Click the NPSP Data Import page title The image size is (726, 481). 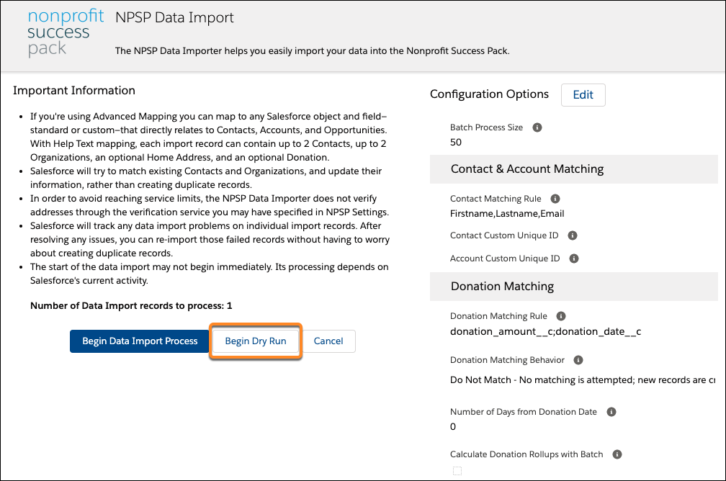pos(174,17)
